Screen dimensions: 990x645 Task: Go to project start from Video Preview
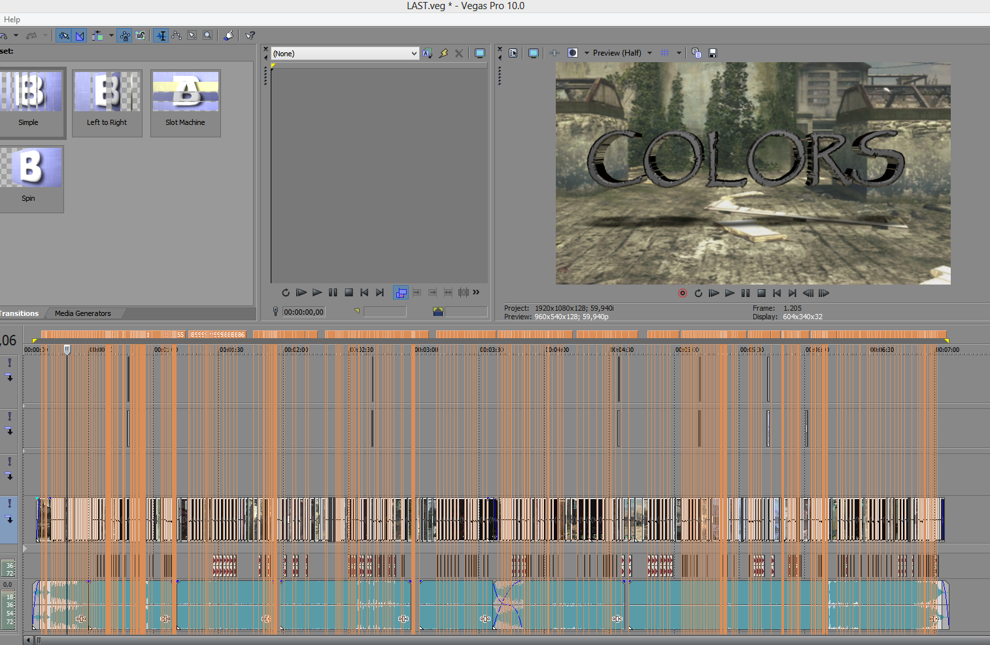pyautogui.click(x=777, y=293)
